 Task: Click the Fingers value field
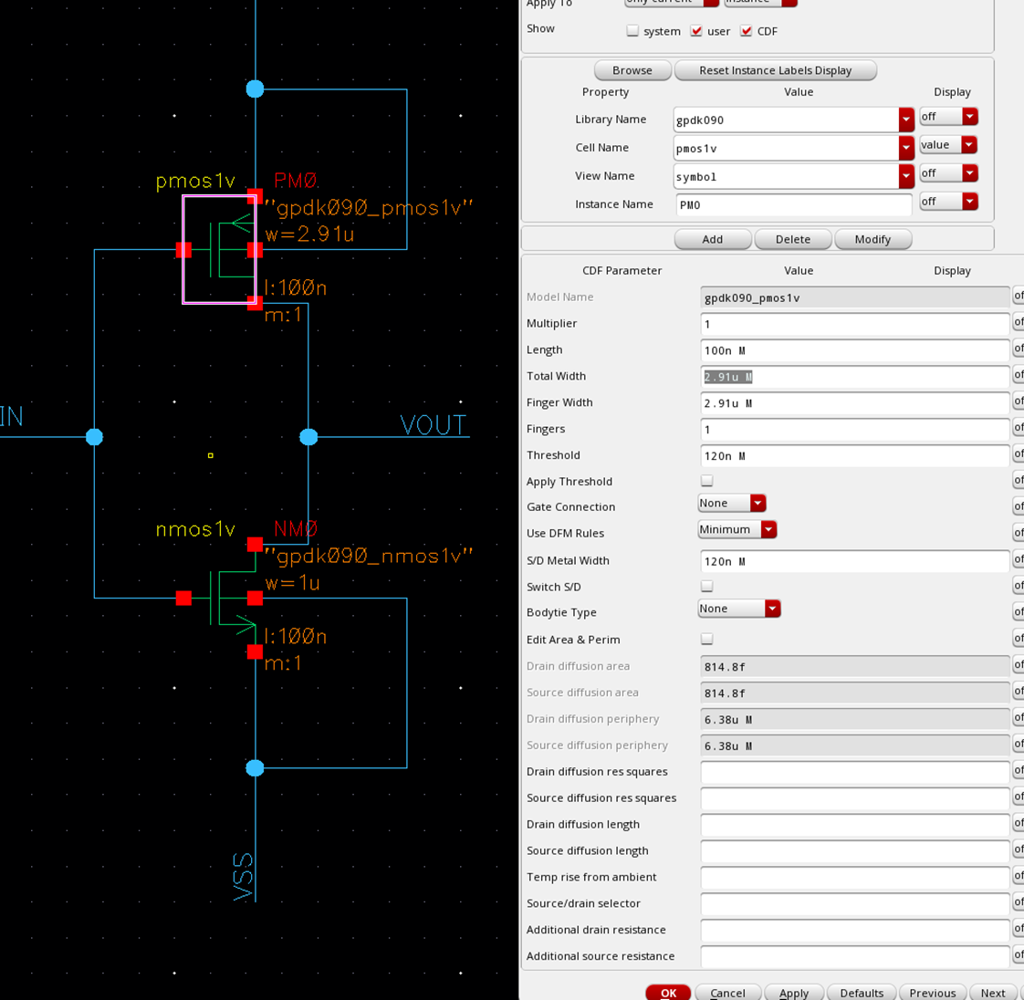854,429
